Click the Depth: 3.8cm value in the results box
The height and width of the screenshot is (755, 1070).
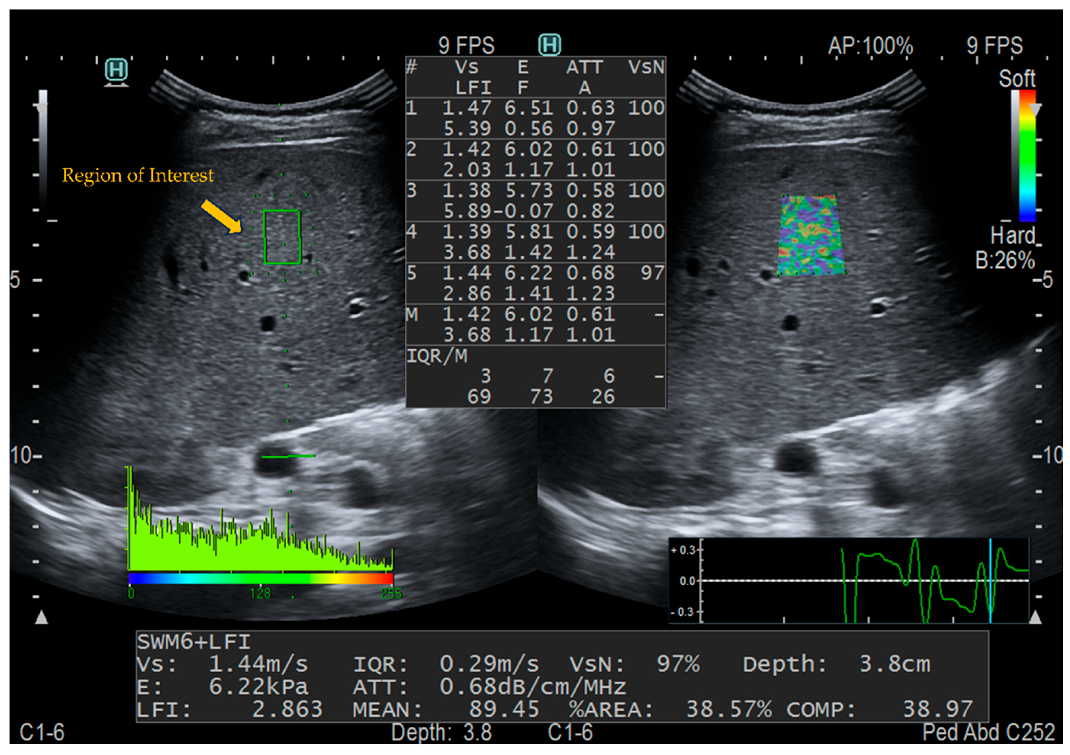[x=837, y=664]
